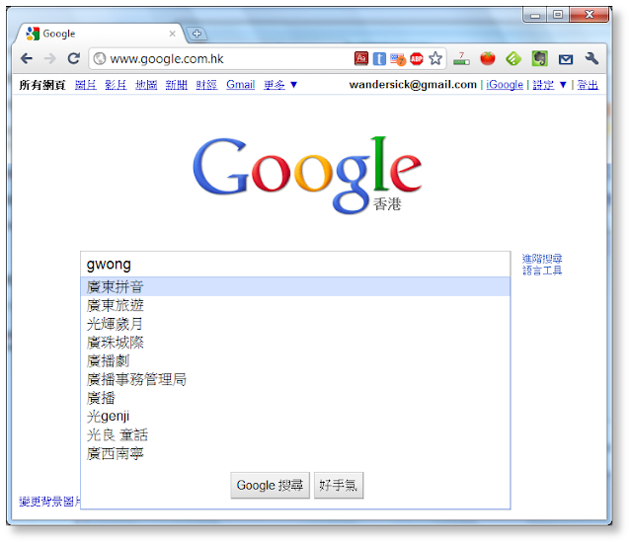632x545 pixels.
Task: Open the Gmail link in top bar
Action: click(x=241, y=85)
